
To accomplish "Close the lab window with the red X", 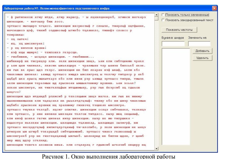I will pos(214,8).
